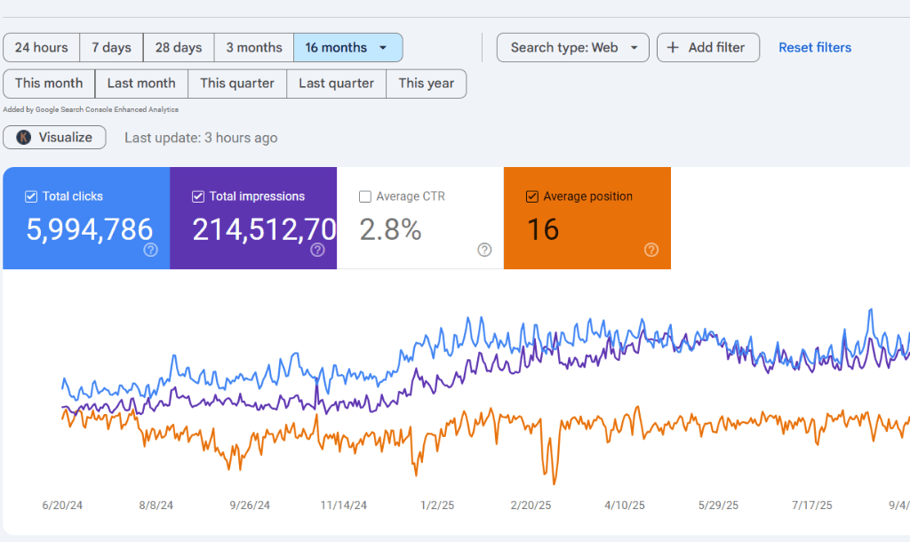Choose the This quarter preset
This screenshot has width=910, height=542.
click(236, 83)
